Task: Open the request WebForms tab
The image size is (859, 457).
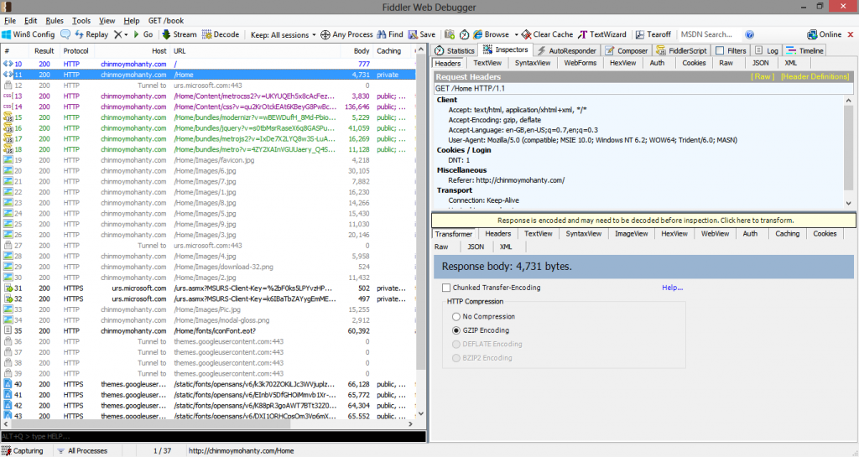Action: pos(580,63)
